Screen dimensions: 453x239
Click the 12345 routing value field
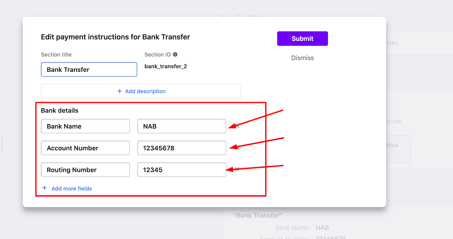181,170
